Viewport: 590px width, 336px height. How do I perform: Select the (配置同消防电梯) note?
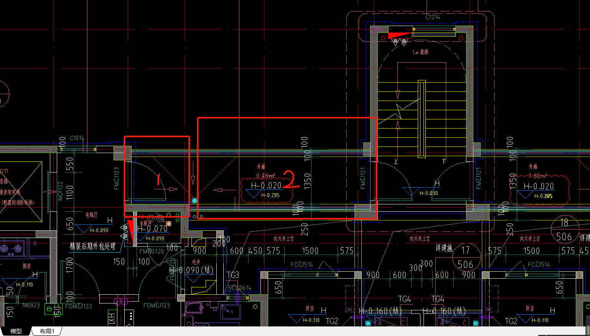[x=18, y=202]
